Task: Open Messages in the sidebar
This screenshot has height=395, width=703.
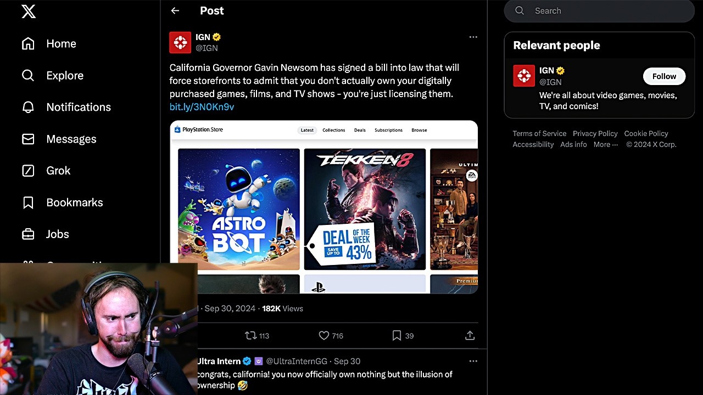Action: pos(71,139)
